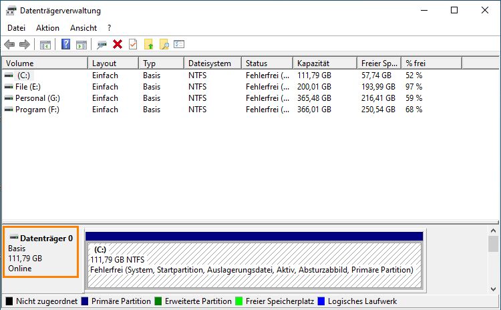Click the 366,01 GB capacity cell

pyautogui.click(x=314, y=110)
